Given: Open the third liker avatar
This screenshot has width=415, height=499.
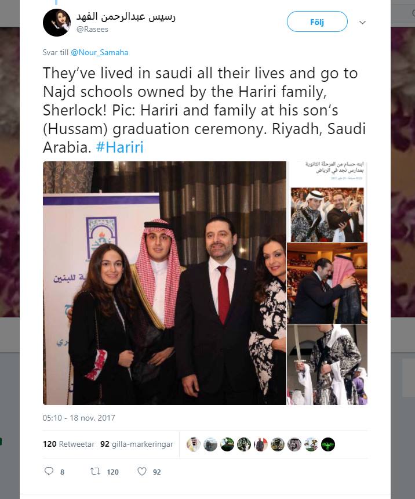Looking at the screenshot, I should coord(227,444).
